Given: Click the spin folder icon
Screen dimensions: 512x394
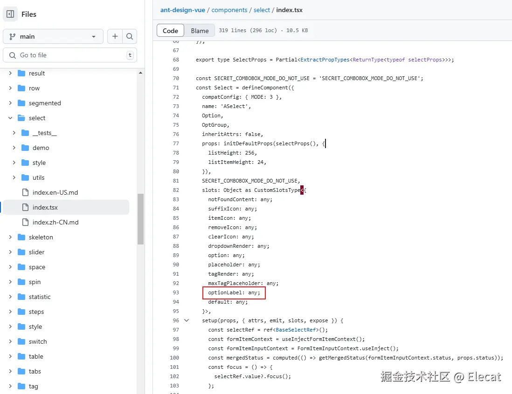Looking at the screenshot, I should click(21, 282).
